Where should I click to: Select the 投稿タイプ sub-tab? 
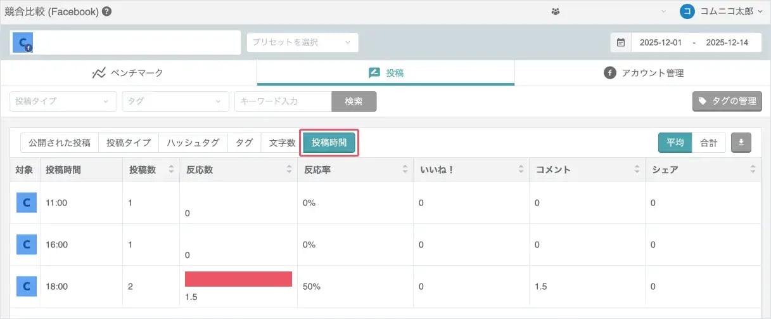(x=129, y=143)
